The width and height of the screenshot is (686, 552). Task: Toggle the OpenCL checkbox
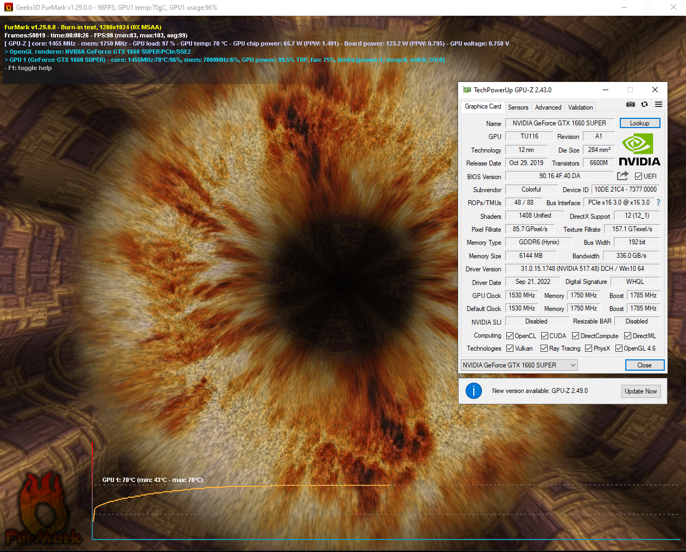point(510,336)
